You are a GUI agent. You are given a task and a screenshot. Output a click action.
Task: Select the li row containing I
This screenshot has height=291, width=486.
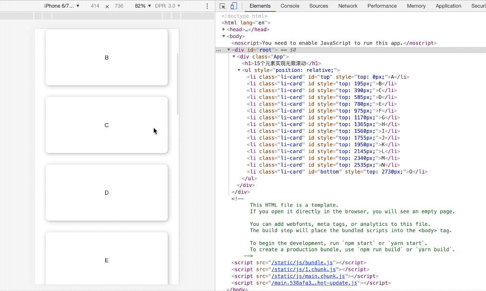pyautogui.click(x=323, y=131)
